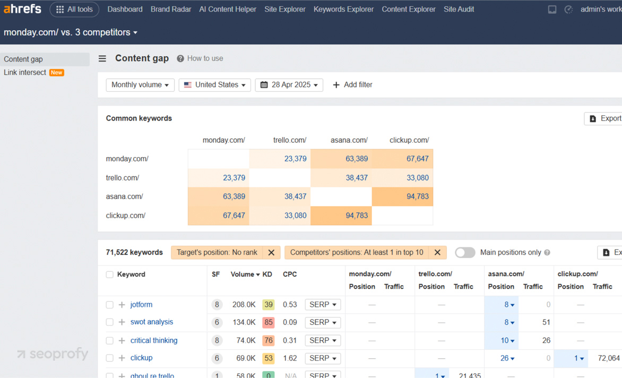Click the plus icon beside jotform
Viewport: 622px width, 378px height.
click(x=122, y=305)
